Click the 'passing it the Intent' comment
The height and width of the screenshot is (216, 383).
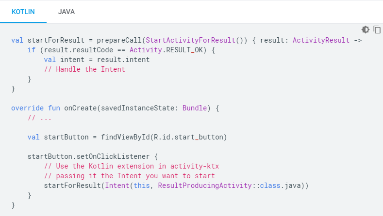[130, 176]
